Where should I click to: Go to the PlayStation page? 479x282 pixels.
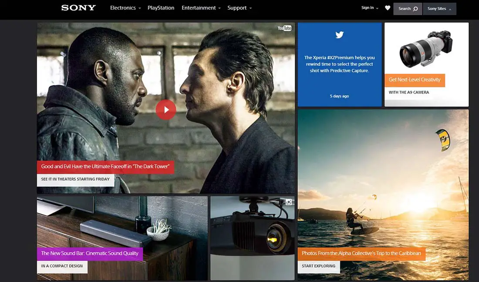click(x=161, y=8)
